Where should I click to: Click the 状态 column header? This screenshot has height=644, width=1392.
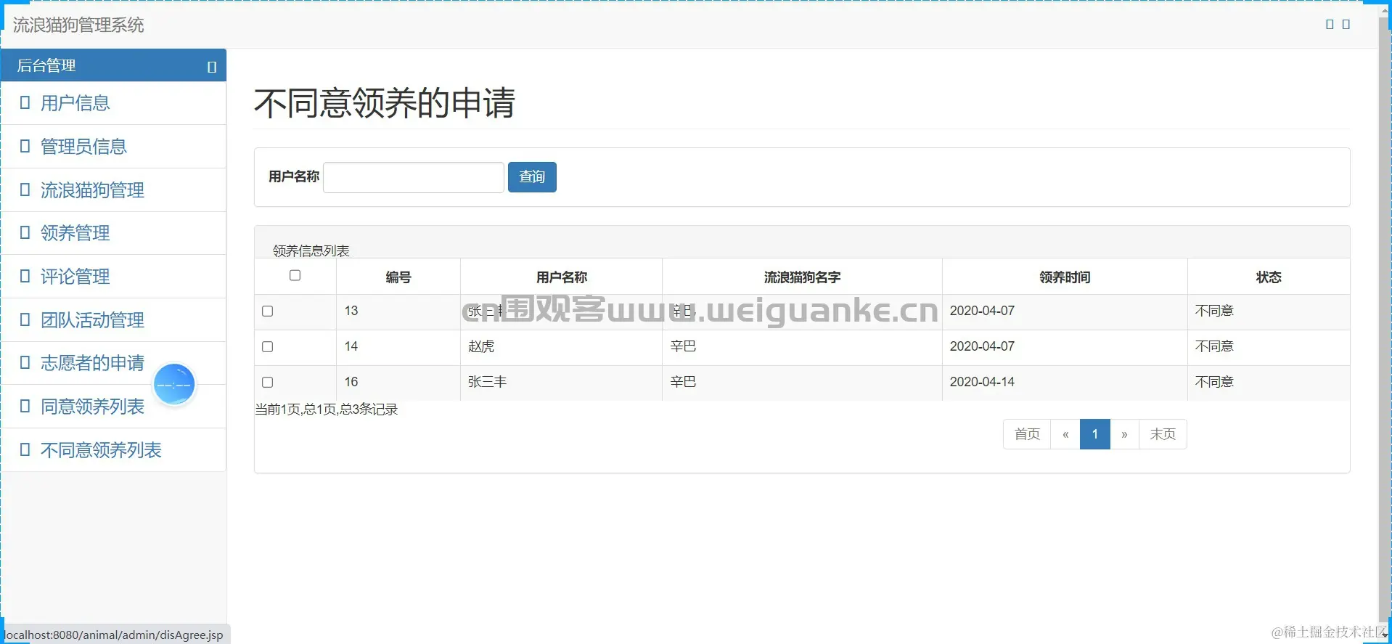1269,277
